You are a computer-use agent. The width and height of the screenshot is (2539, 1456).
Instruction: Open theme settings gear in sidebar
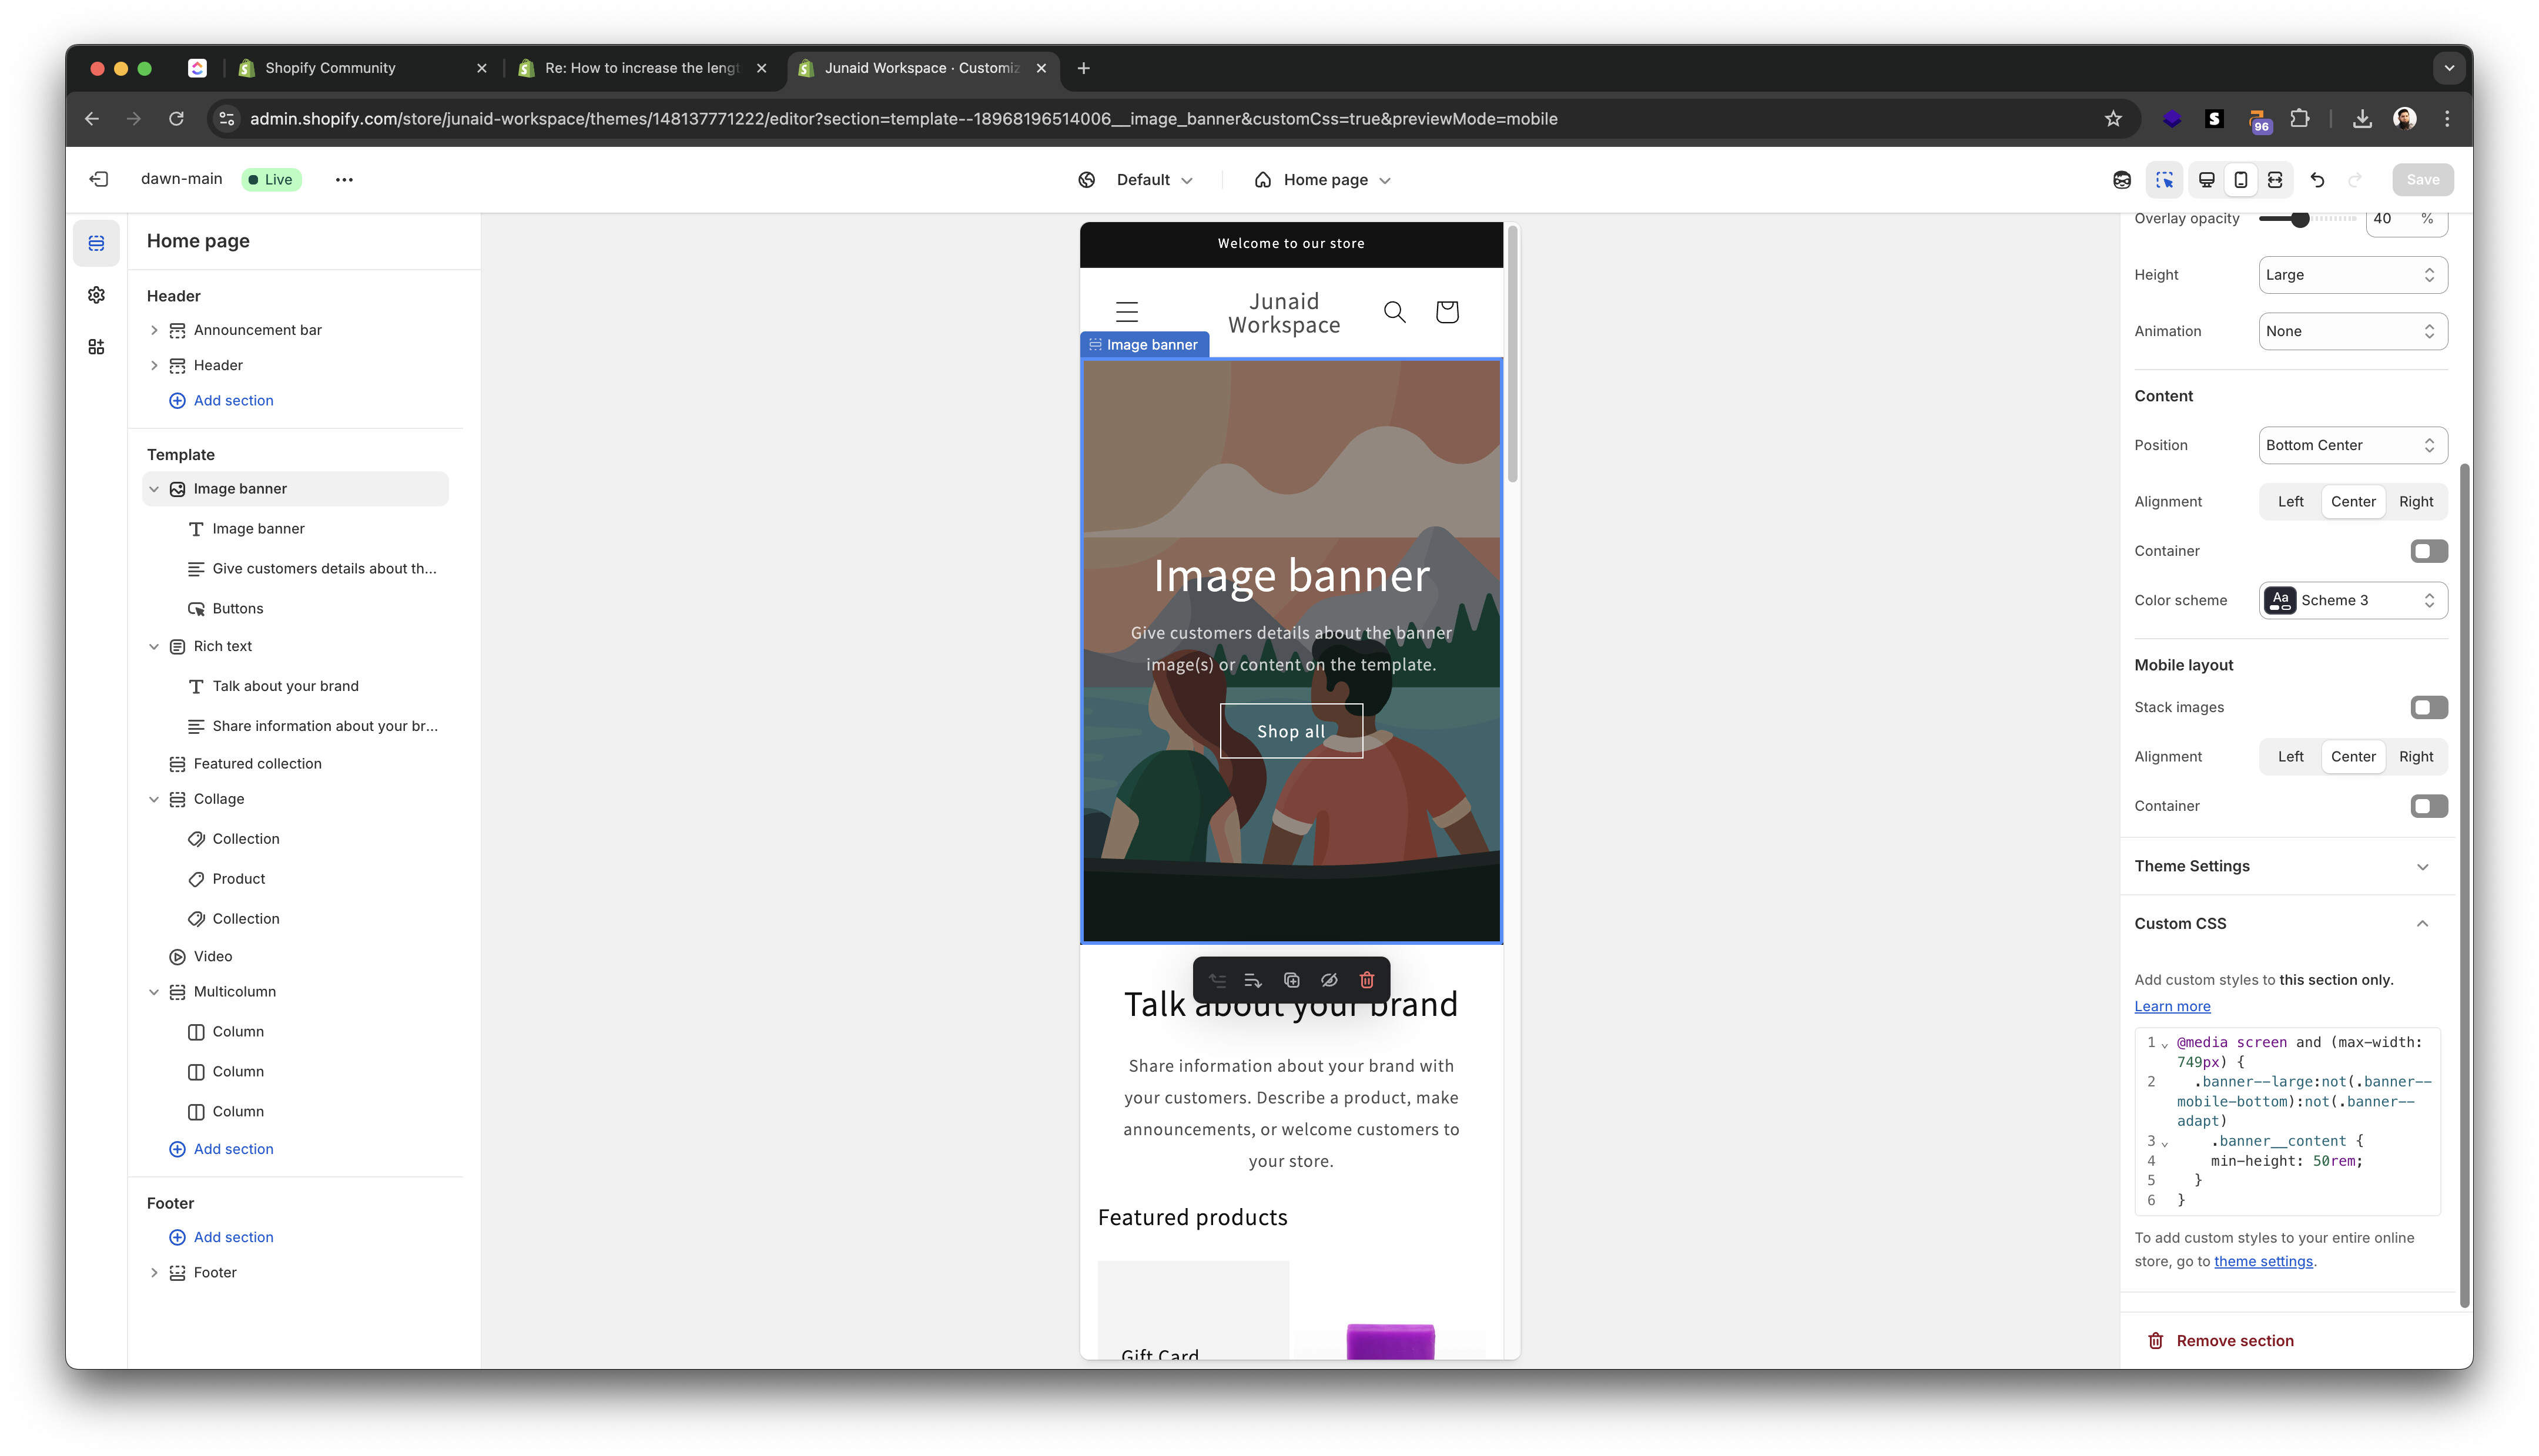click(x=96, y=295)
